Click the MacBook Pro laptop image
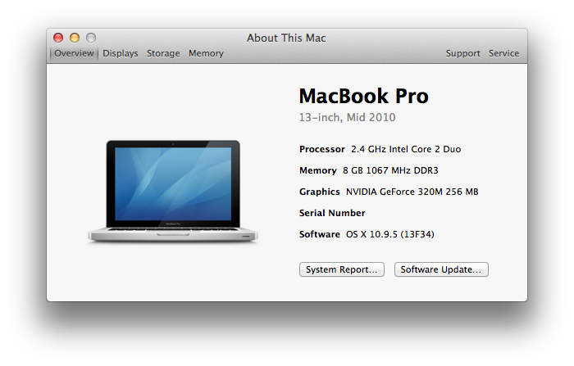Screen dimensions: 574x366 click(173, 191)
